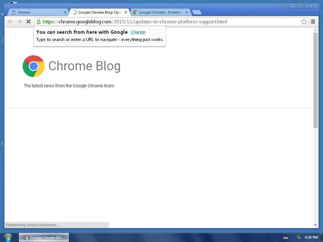323x242 pixels.
Task: Open the Chrome hamburger menu
Action: (x=313, y=22)
